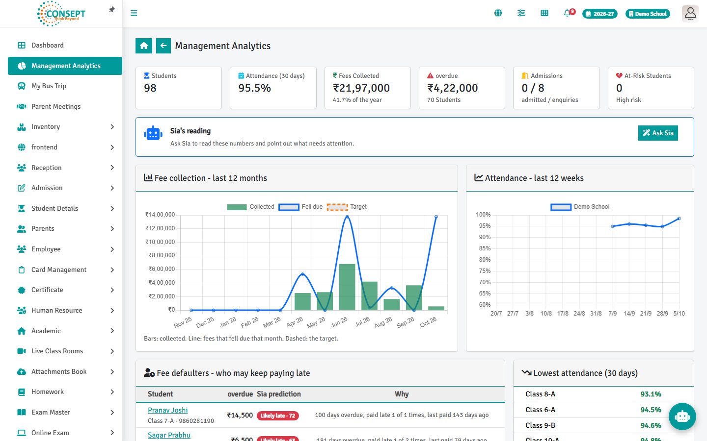
Task: Click the Jun 26 collected bar
Action: tap(347, 287)
